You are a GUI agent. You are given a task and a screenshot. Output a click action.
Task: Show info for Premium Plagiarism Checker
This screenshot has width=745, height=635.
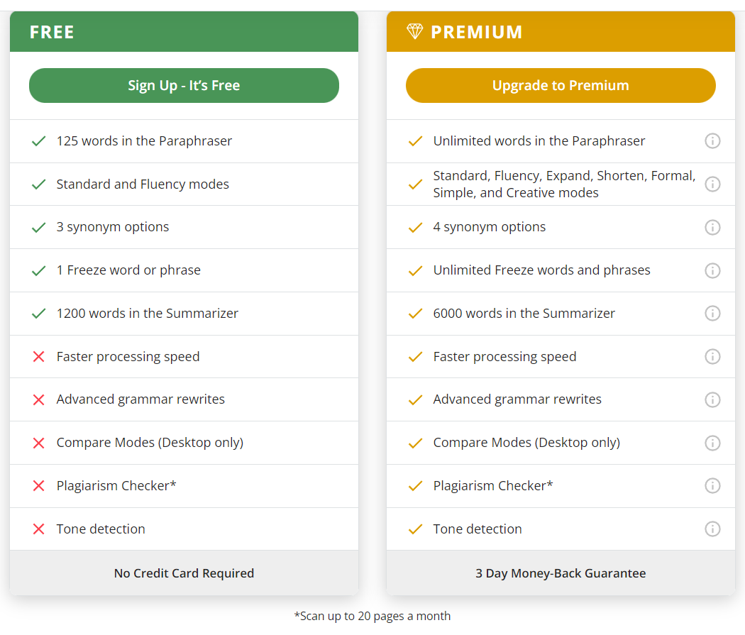712,486
